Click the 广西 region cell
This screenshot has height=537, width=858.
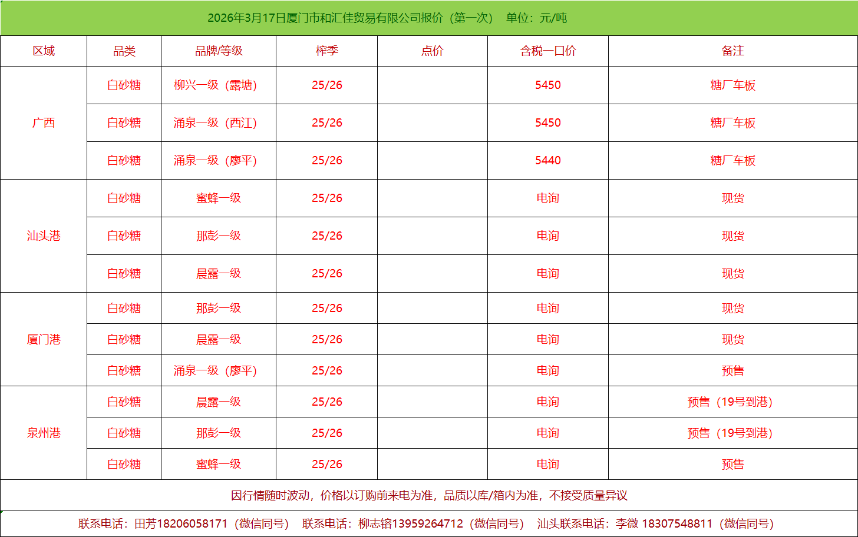tap(44, 123)
